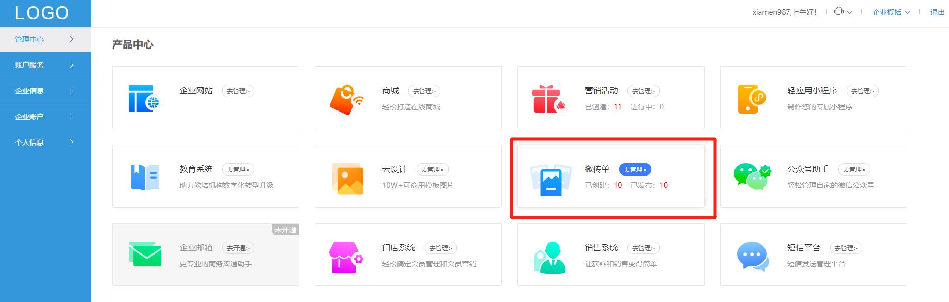Screen dimensions: 949x302
Task: Click the text 让获客和销售变得简单
Action: click(621, 264)
